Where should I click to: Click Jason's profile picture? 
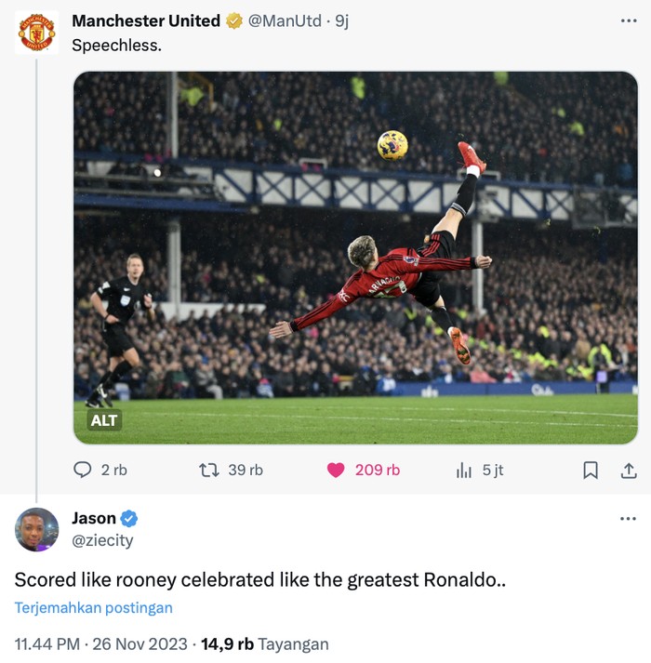(37, 530)
